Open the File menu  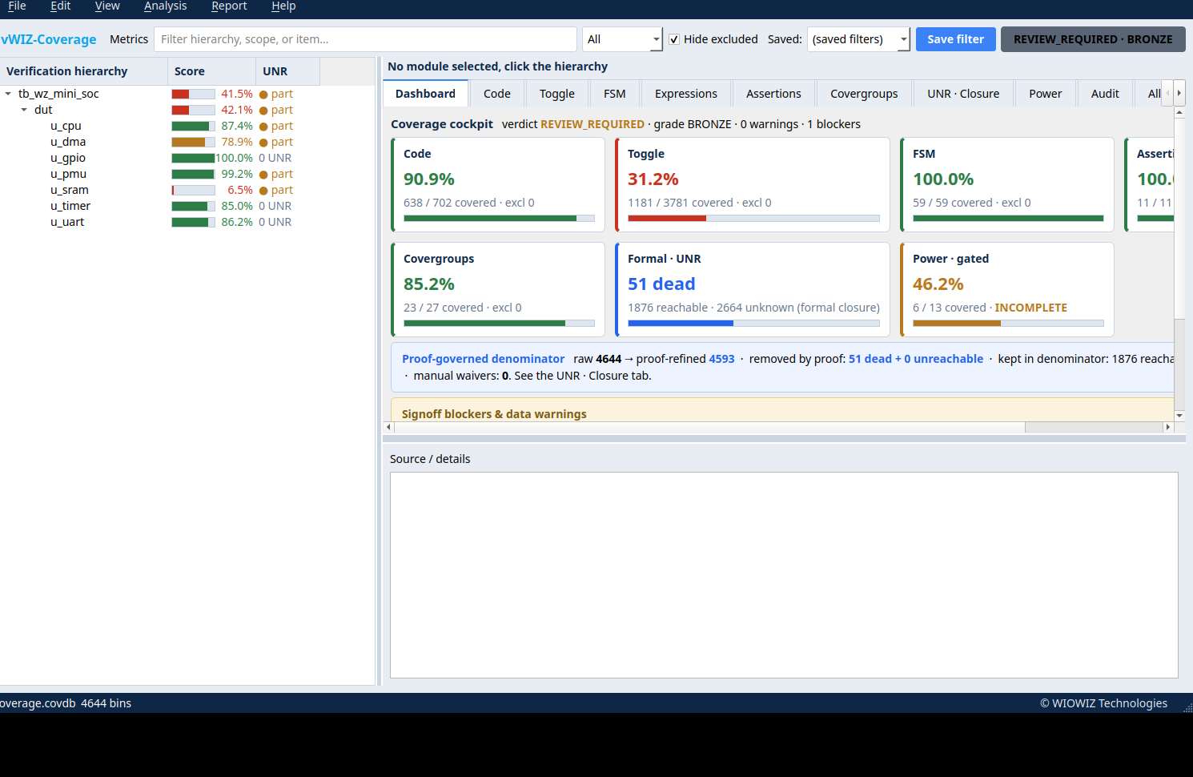(17, 6)
